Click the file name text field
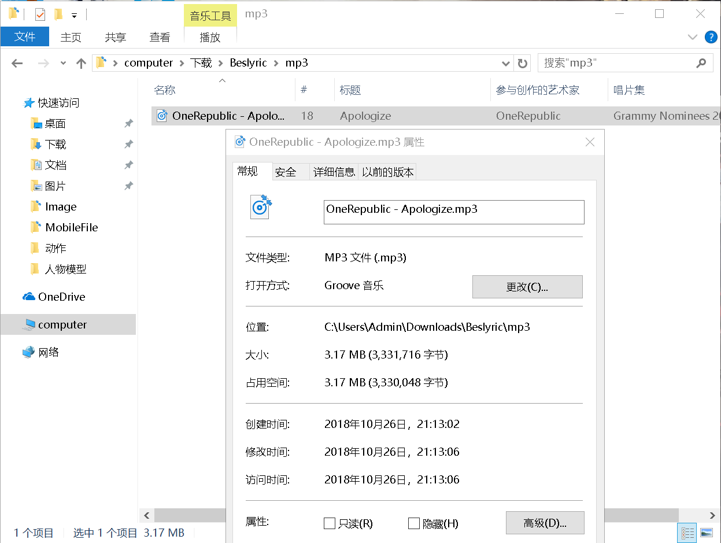Image resolution: width=721 pixels, height=543 pixels. 453,212
